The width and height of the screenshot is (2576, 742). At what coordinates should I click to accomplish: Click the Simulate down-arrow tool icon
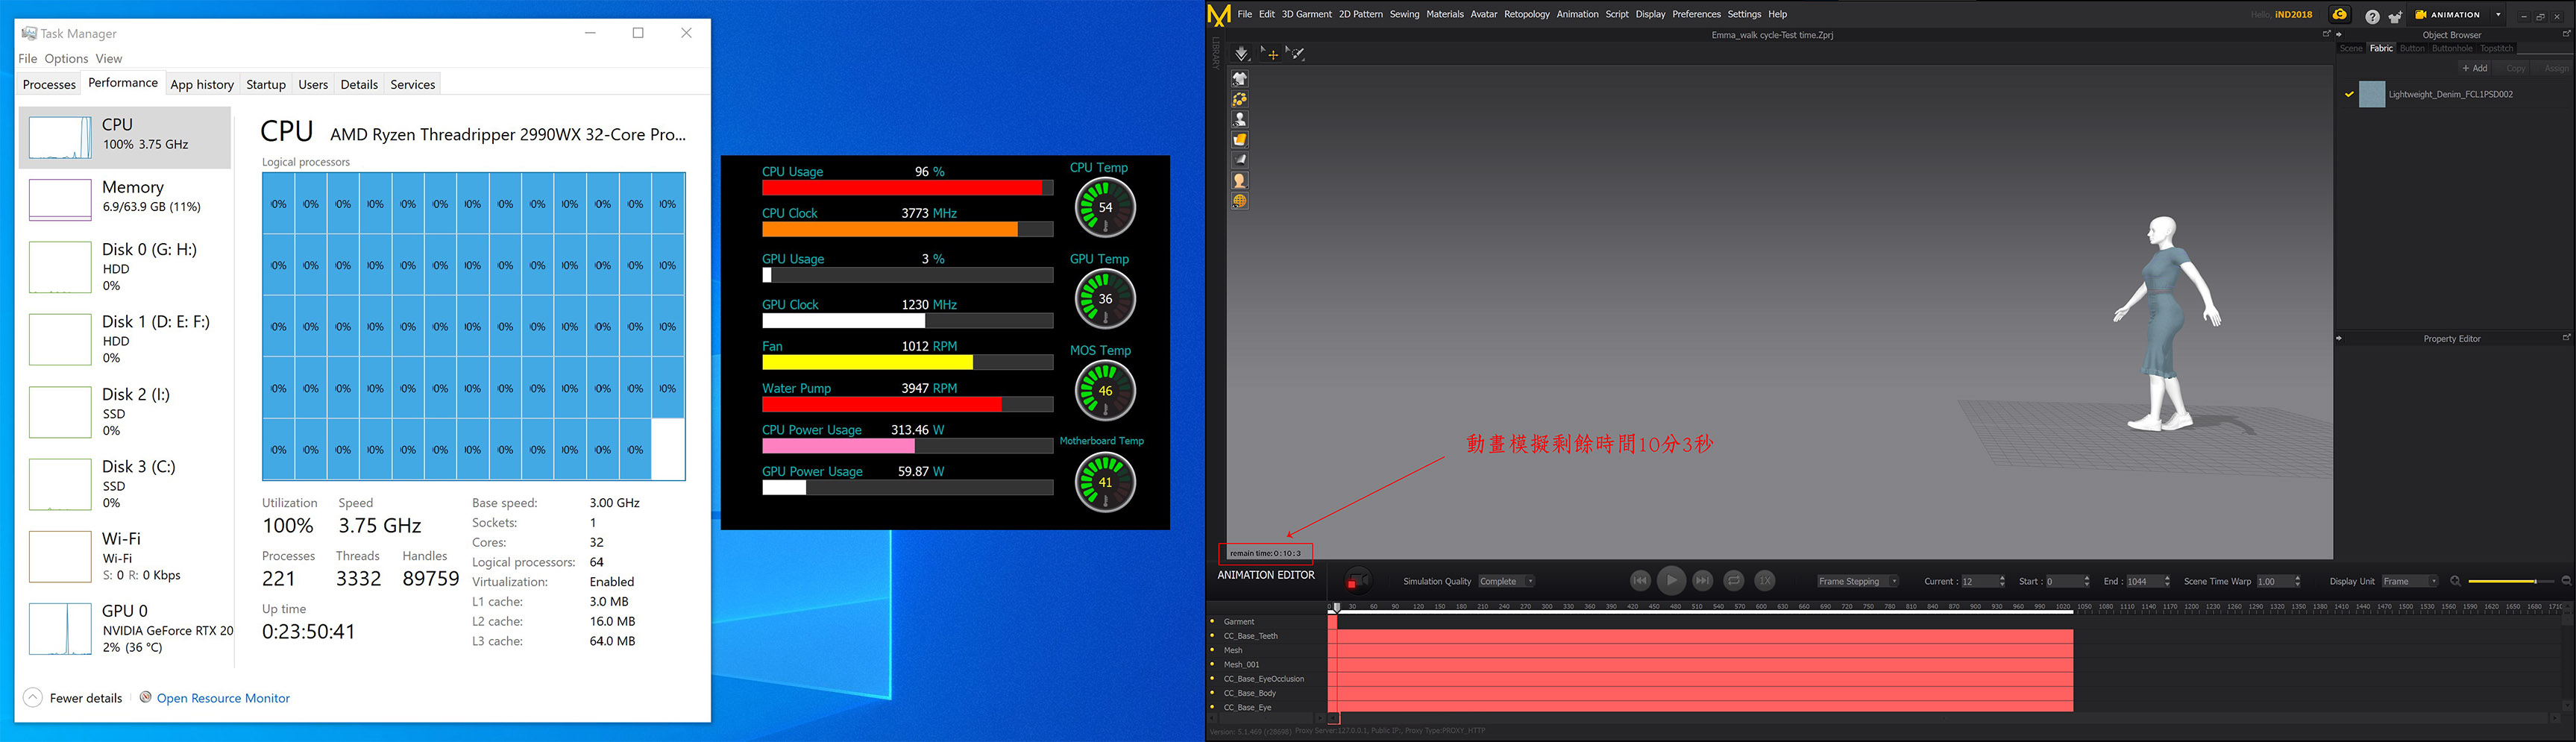point(1241,53)
